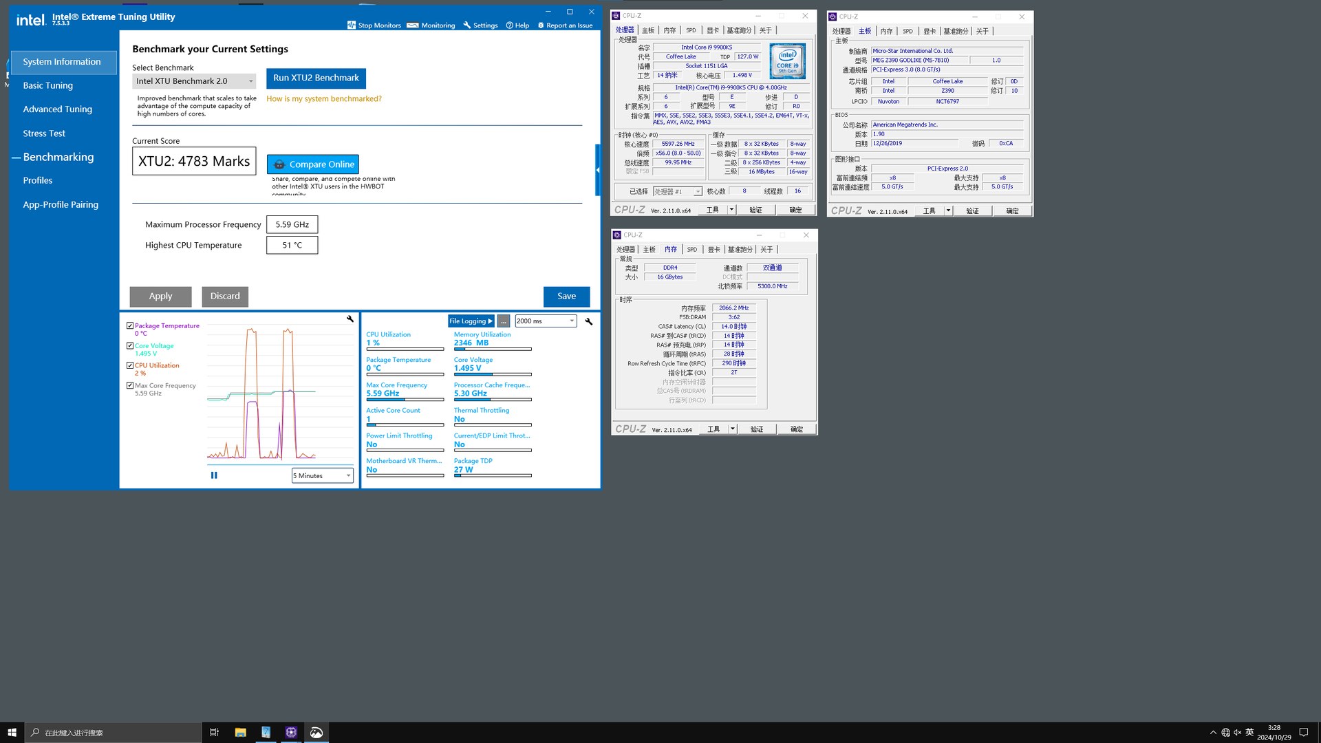Open the 工具 dropdown arrow in CPU-Z mainboard window

point(948,211)
